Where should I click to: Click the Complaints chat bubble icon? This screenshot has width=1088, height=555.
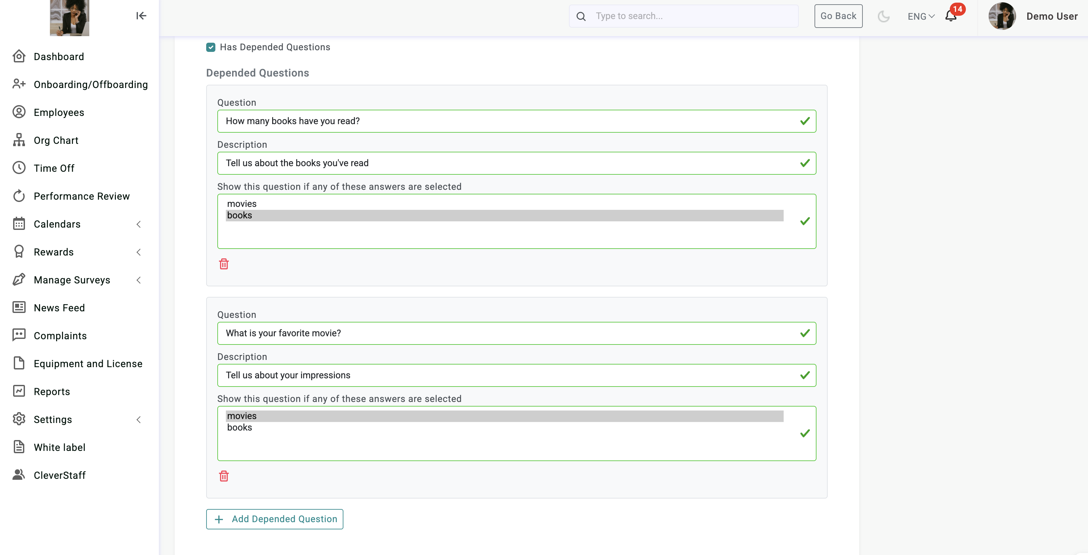[x=19, y=335]
